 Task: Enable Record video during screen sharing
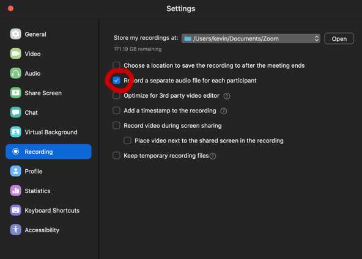(116, 125)
